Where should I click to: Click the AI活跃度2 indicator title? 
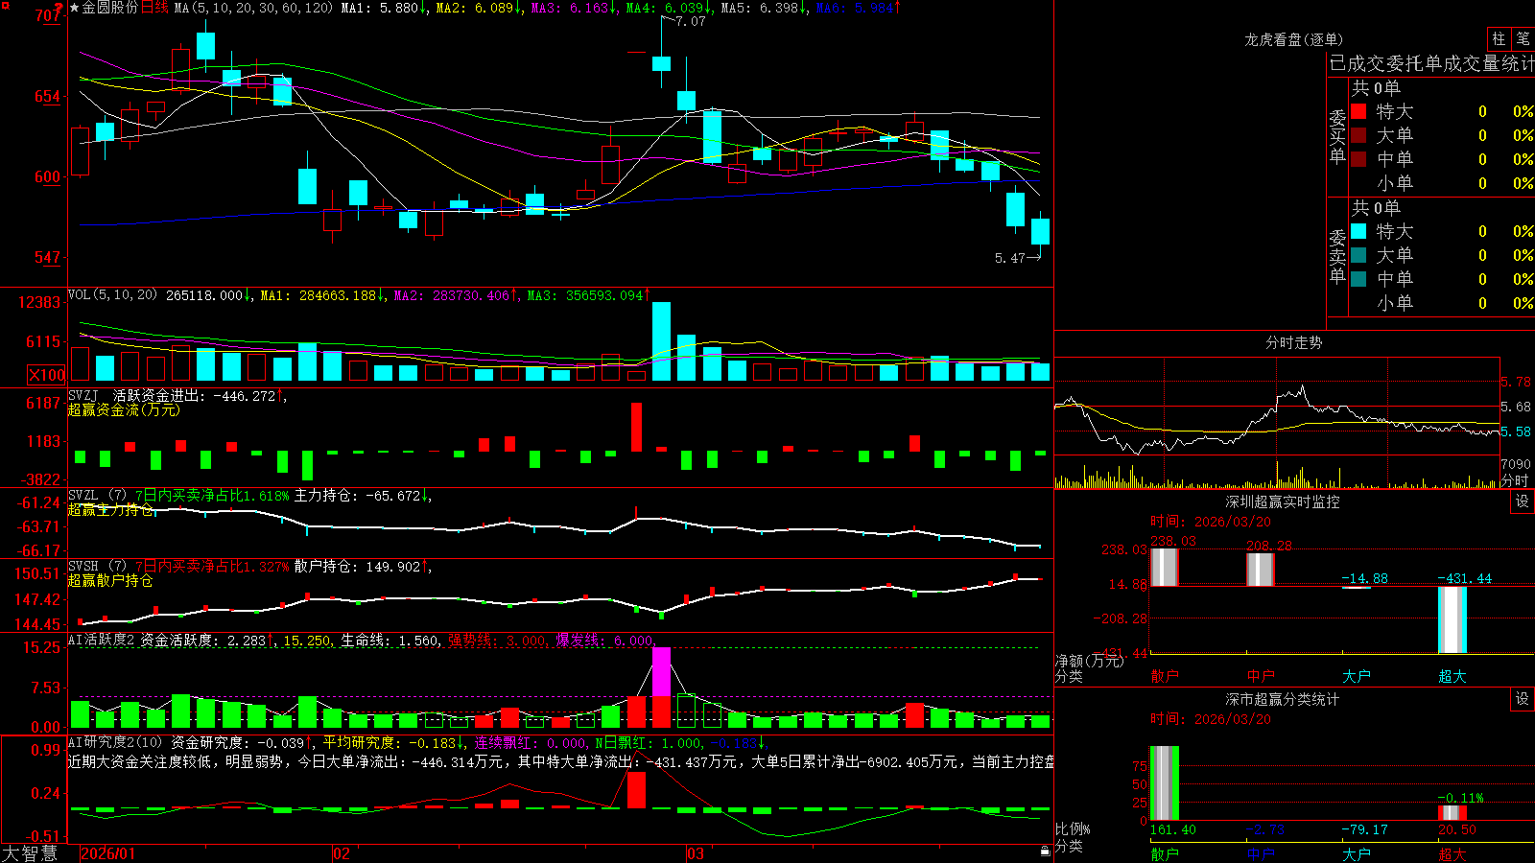(102, 640)
